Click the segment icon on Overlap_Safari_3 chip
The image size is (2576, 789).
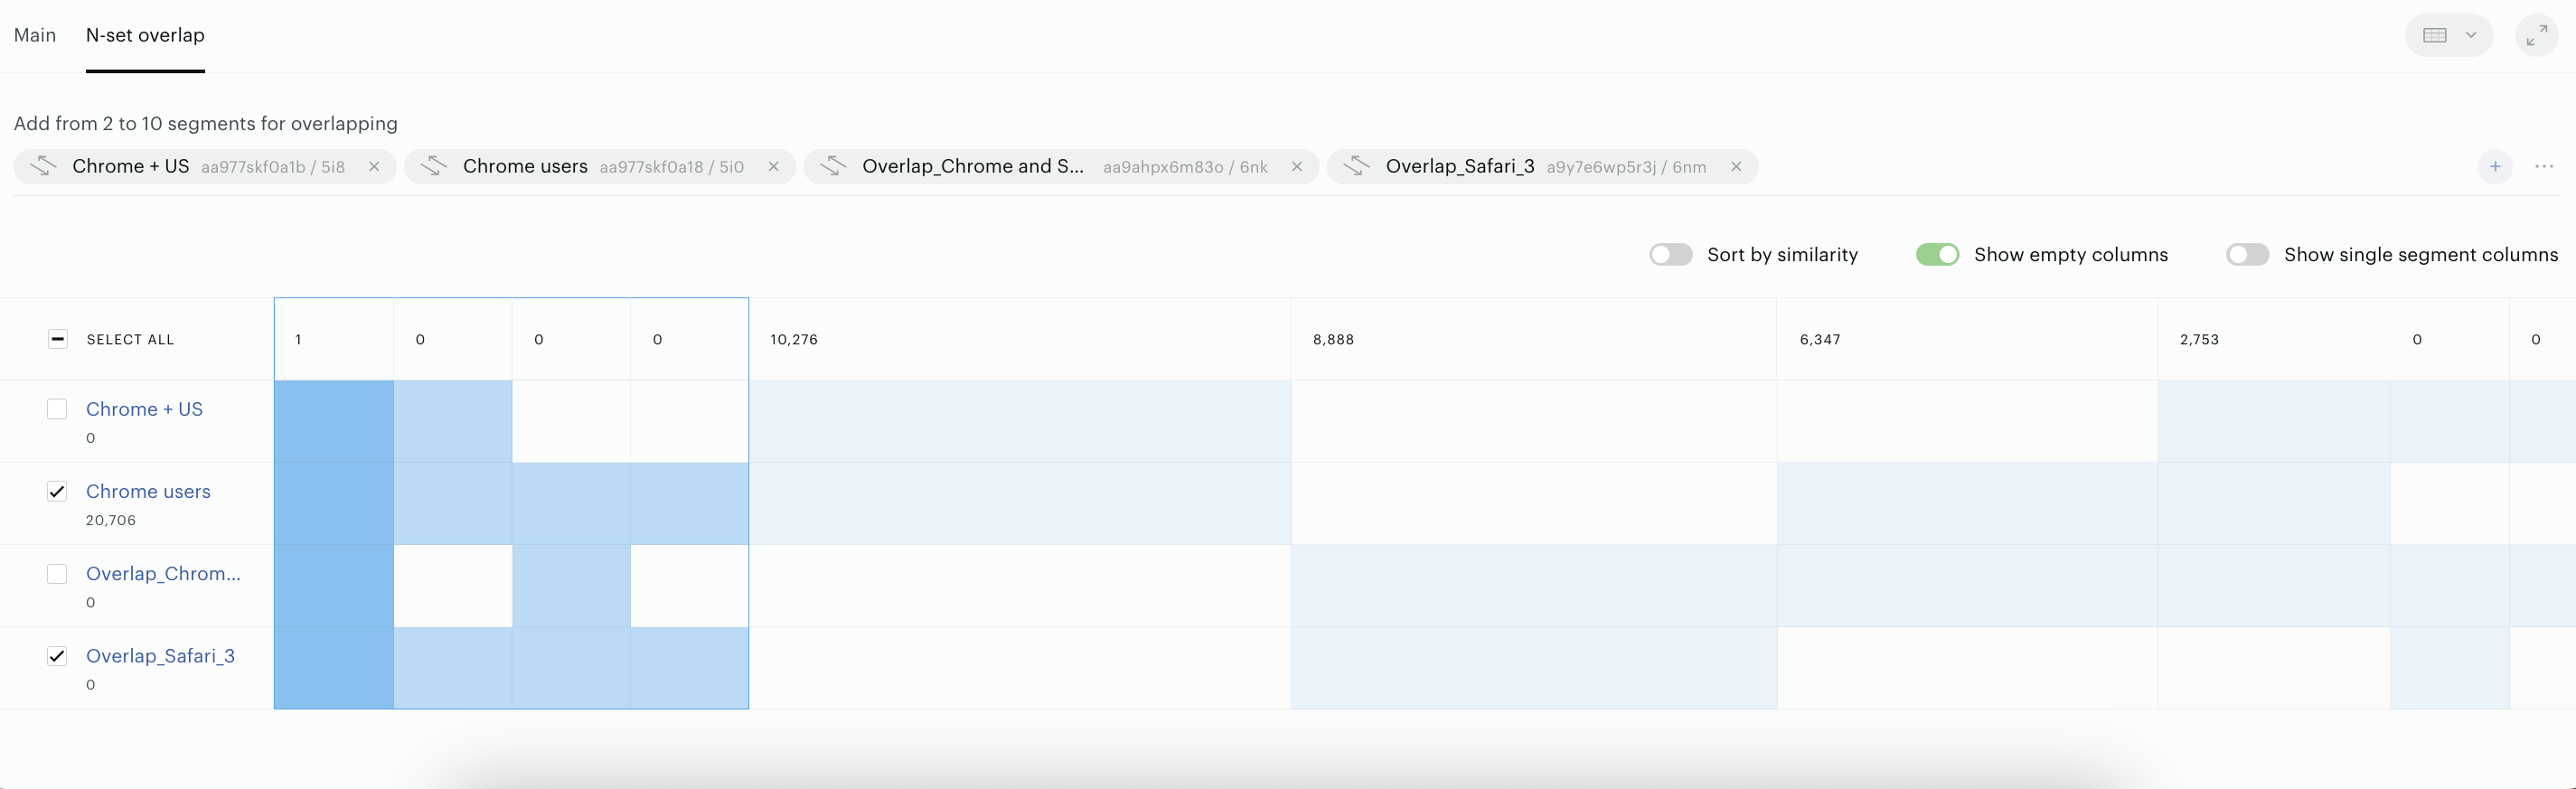(1356, 166)
